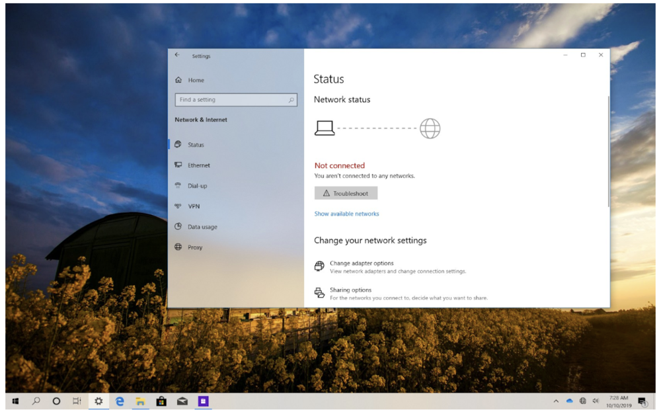Image resolution: width=661 pixels, height=416 pixels.
Task: Open Microsoft Store from the taskbar
Action: [x=161, y=401]
